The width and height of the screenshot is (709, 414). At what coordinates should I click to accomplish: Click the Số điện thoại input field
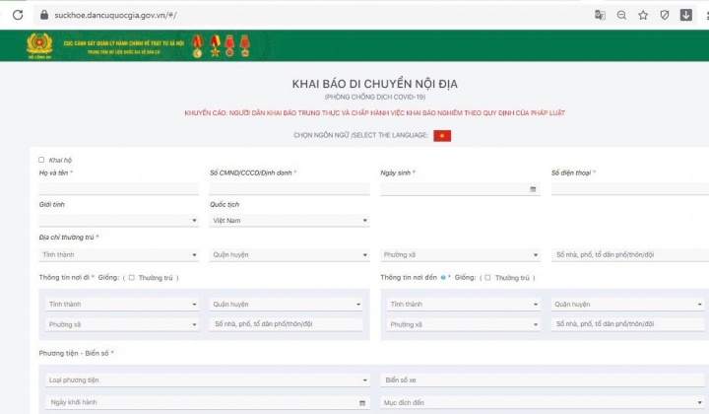630,188
